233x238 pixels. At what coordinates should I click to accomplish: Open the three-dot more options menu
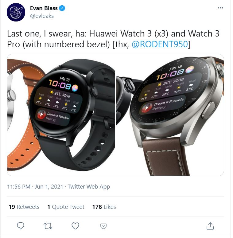(220, 8)
